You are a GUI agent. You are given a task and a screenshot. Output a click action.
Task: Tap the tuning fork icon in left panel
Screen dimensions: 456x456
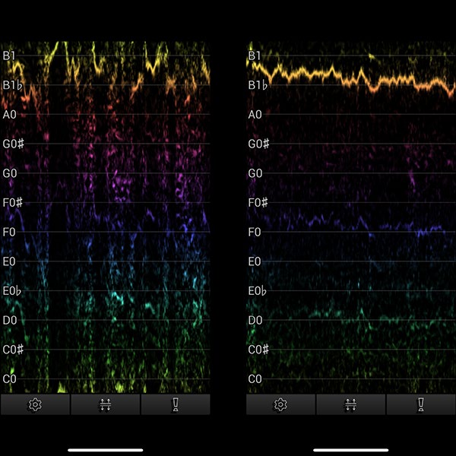tap(175, 404)
